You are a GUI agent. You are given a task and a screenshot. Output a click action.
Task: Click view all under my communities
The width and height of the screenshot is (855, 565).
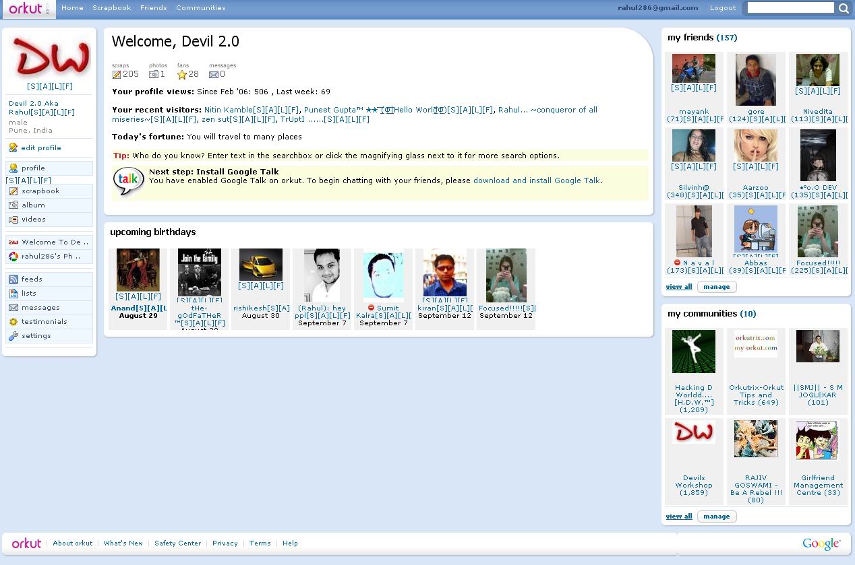(x=679, y=517)
